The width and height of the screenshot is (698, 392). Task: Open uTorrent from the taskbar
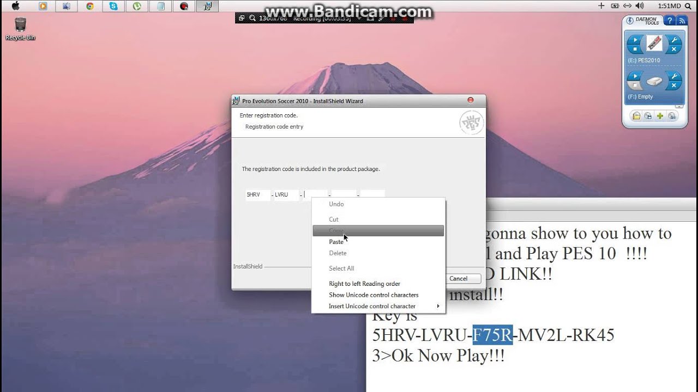137,6
